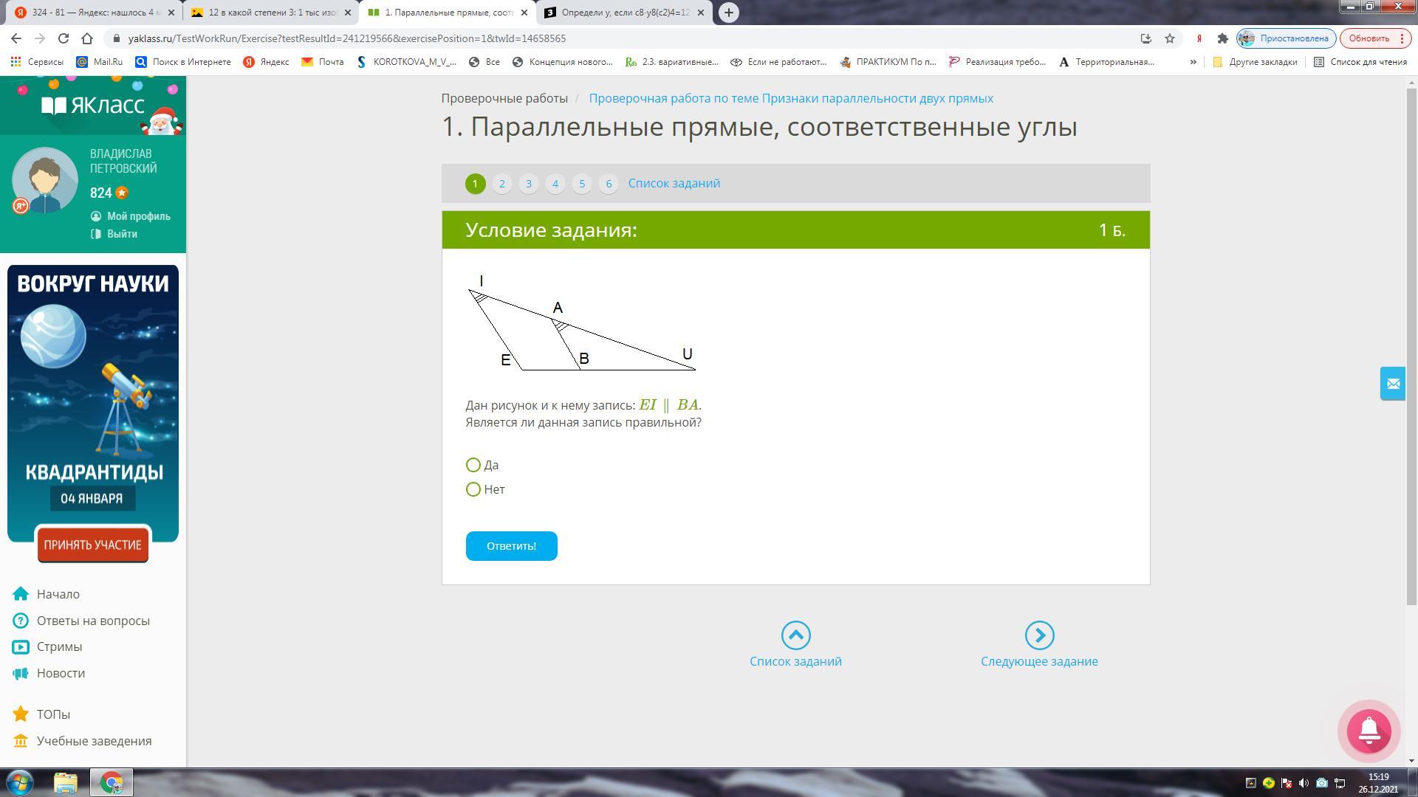Click Chrome icon in taskbar
The width and height of the screenshot is (1418, 797).
112,782
